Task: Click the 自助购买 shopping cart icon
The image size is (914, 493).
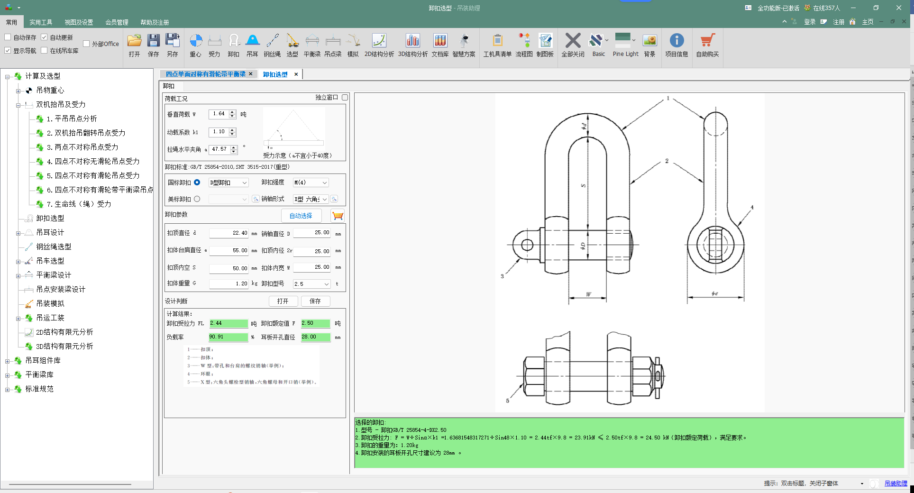Action: coord(708,46)
